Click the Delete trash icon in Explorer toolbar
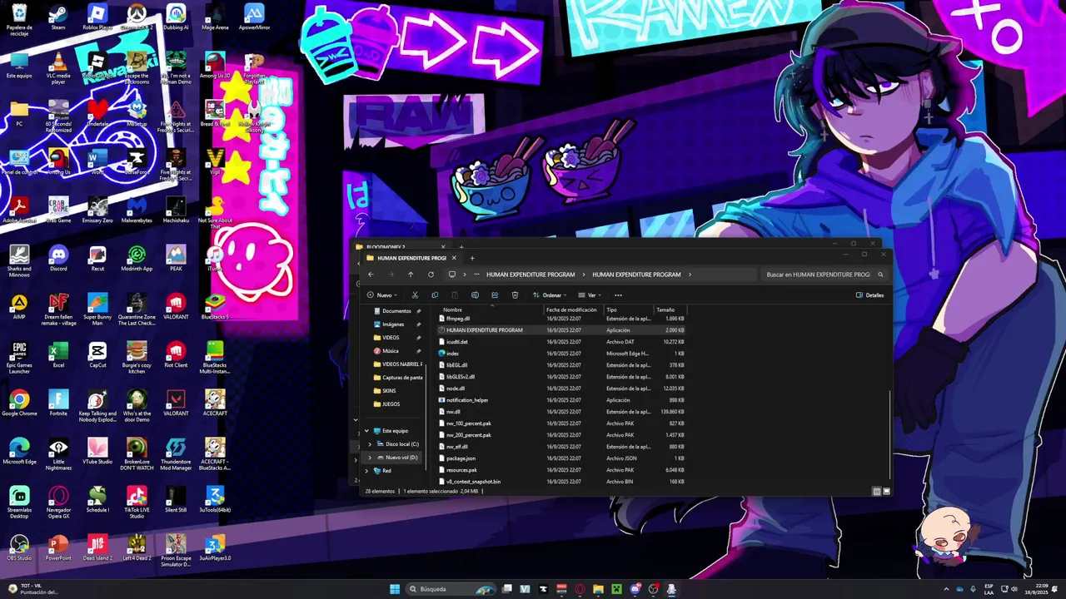Viewport: 1066px width, 599px height. [515, 295]
